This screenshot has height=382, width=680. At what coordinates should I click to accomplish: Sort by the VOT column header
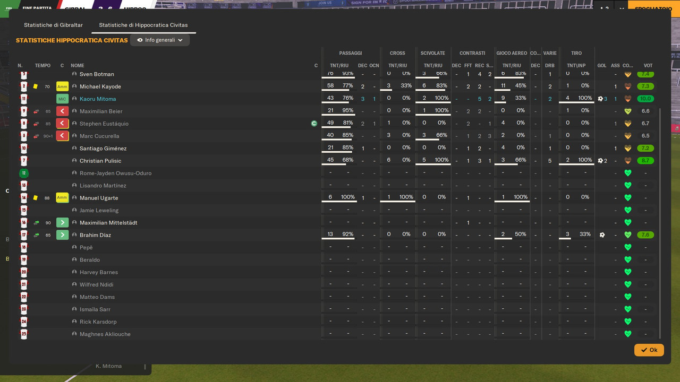click(x=648, y=66)
